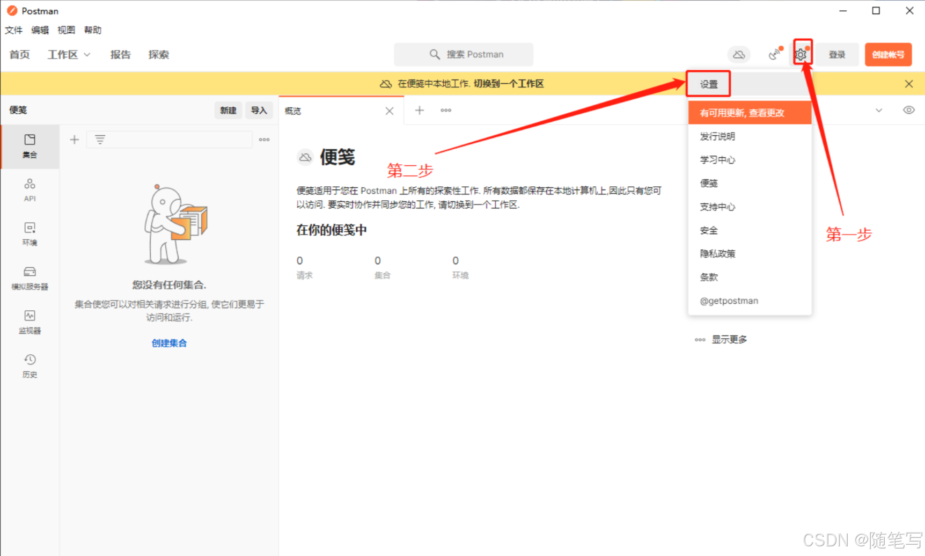The width and height of the screenshot is (925, 556).
Task: Open the 模拟服务器 (Mock servers) sidebar icon
Action: pos(30,278)
